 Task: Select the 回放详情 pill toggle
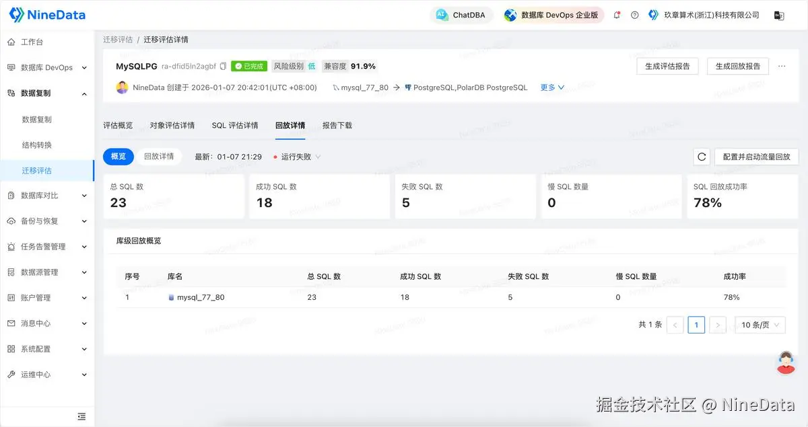click(x=159, y=156)
